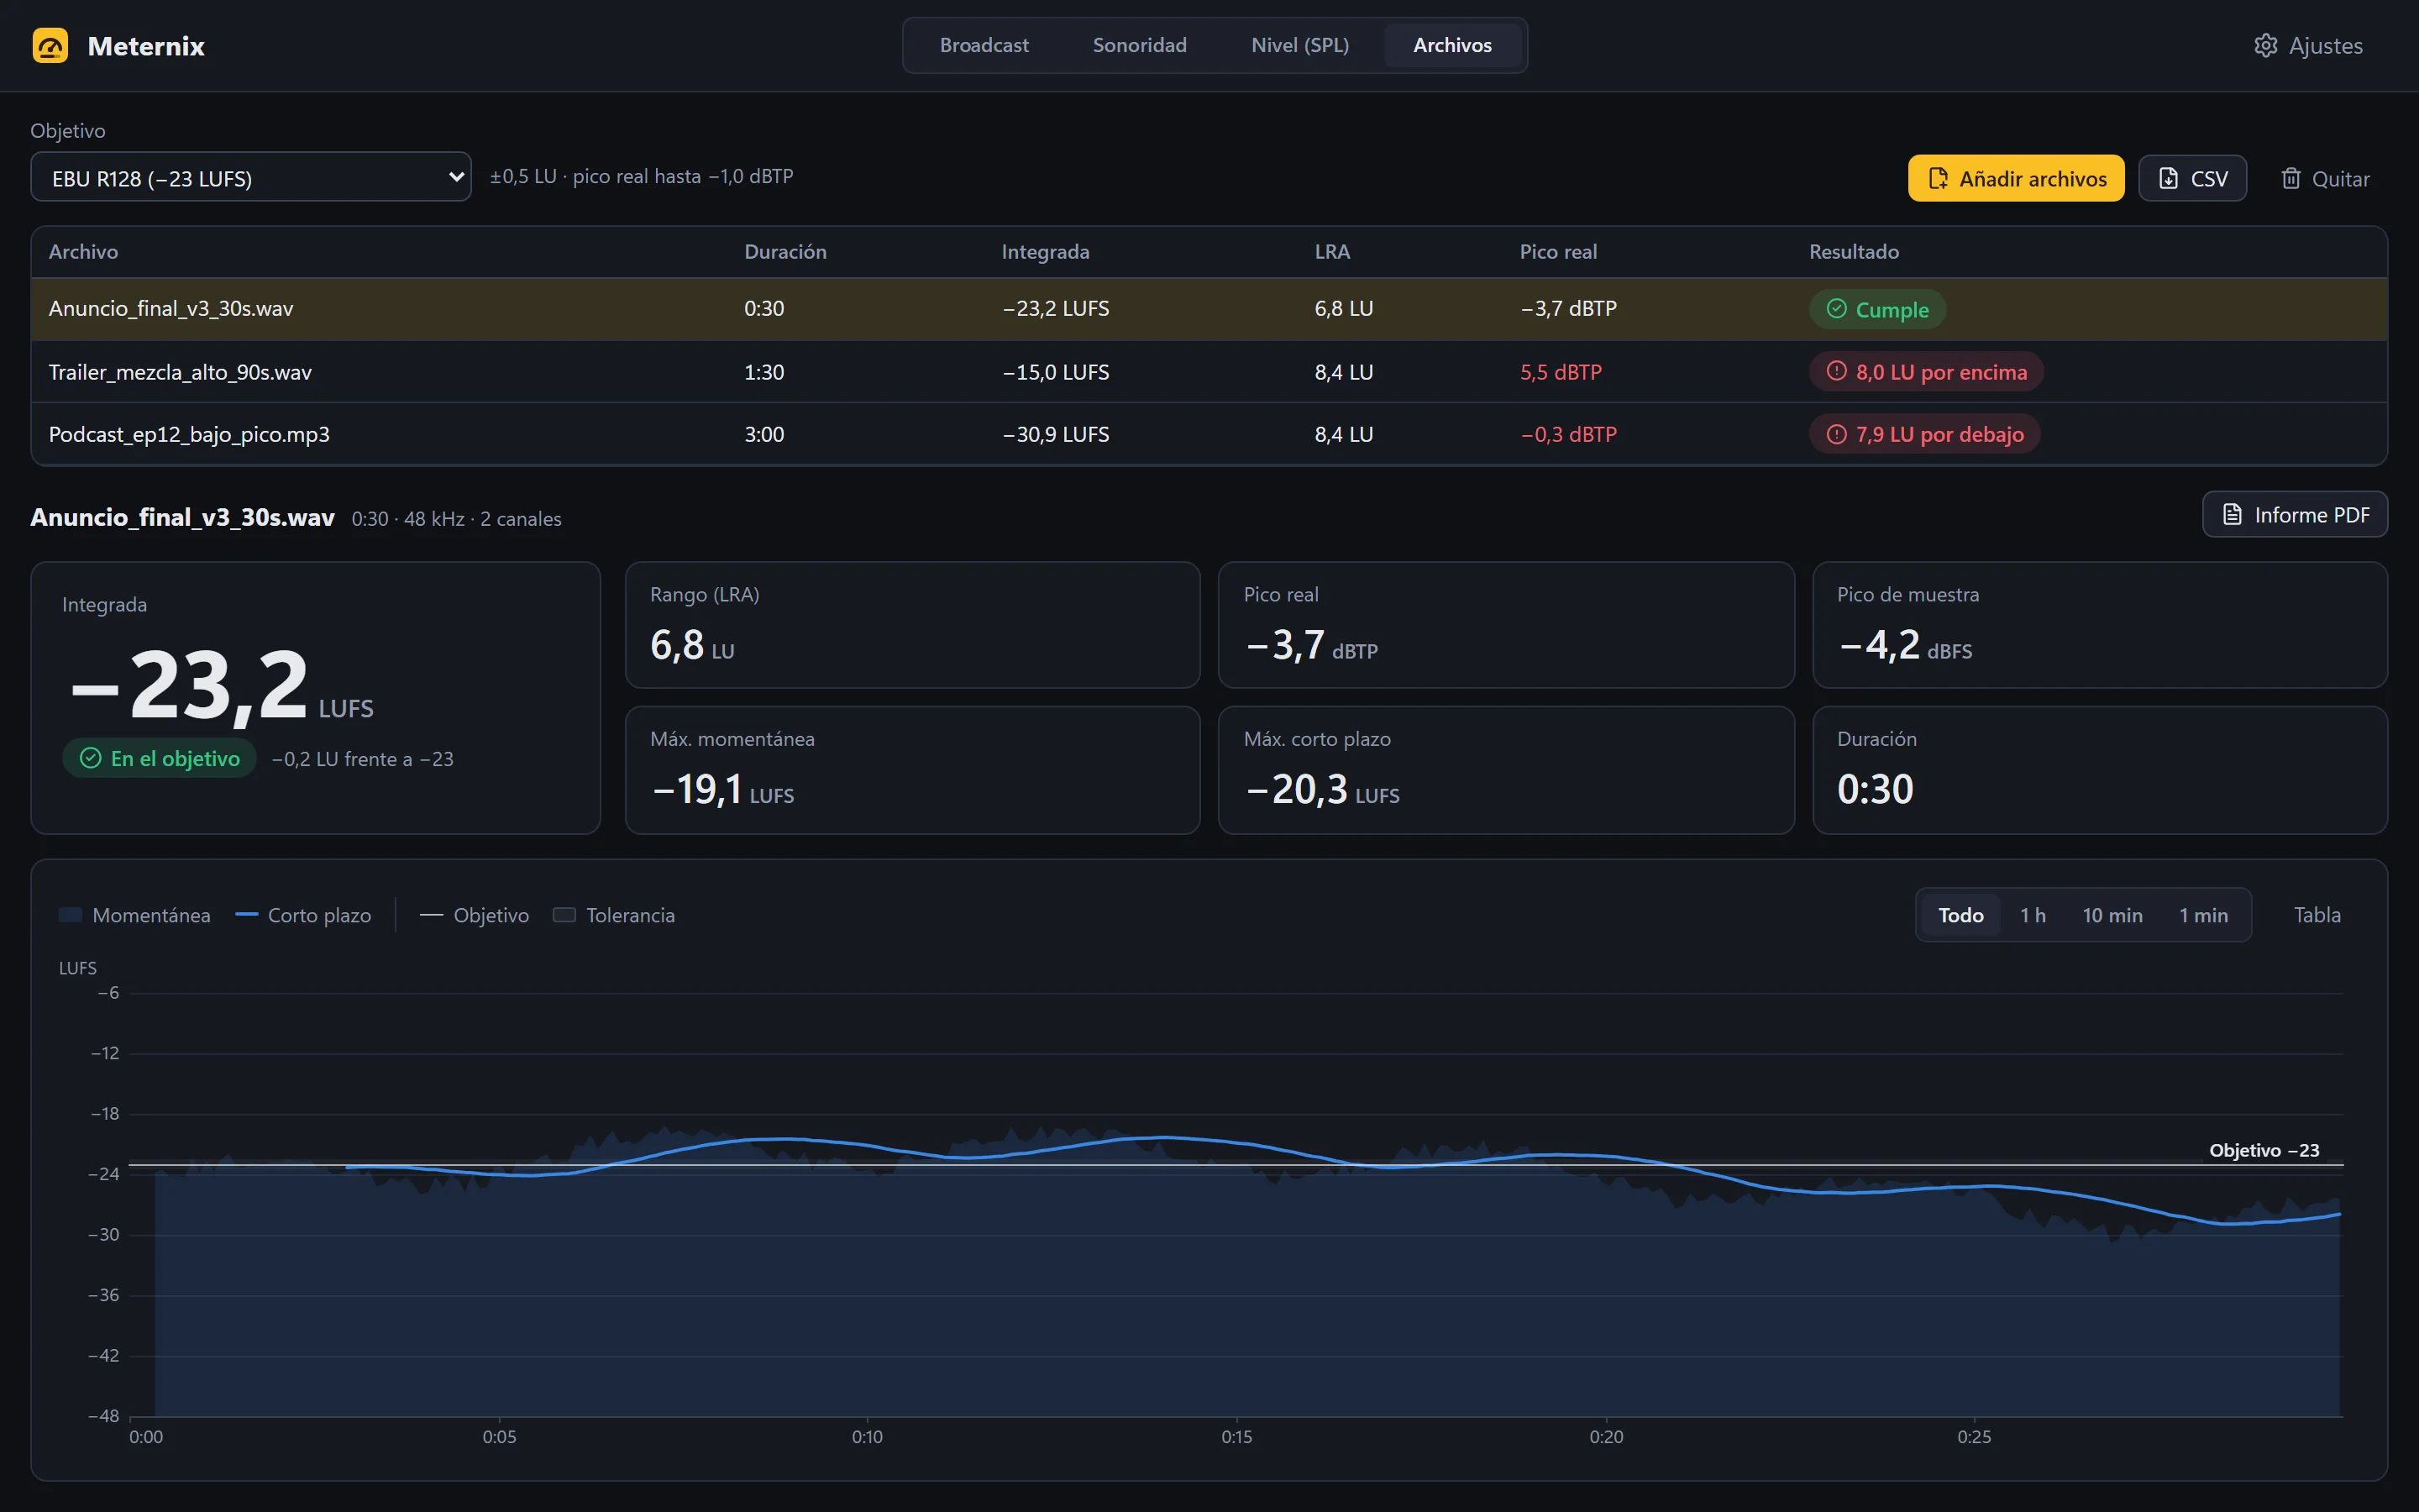The height and width of the screenshot is (1512, 2419).
Task: Select the 1 min time range
Action: (2203, 915)
